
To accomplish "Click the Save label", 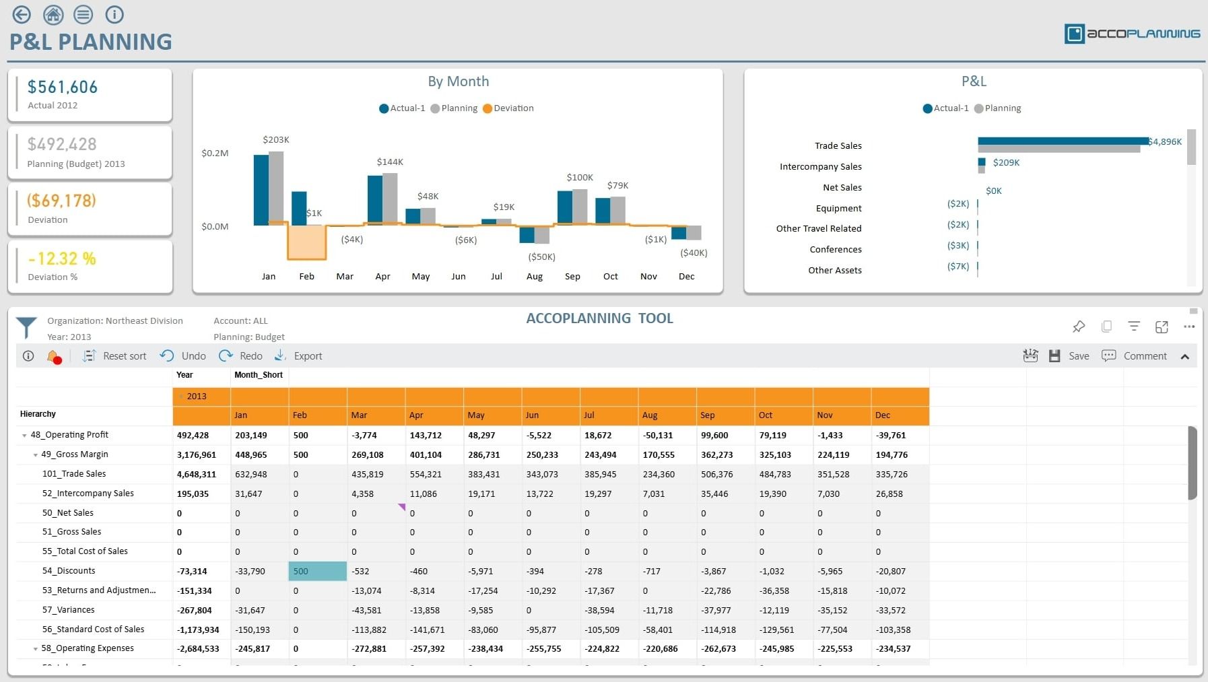I will [1079, 356].
